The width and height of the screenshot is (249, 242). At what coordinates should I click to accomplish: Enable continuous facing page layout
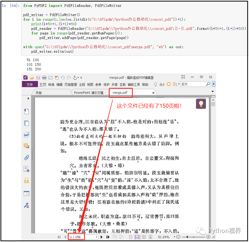tap(150, 237)
